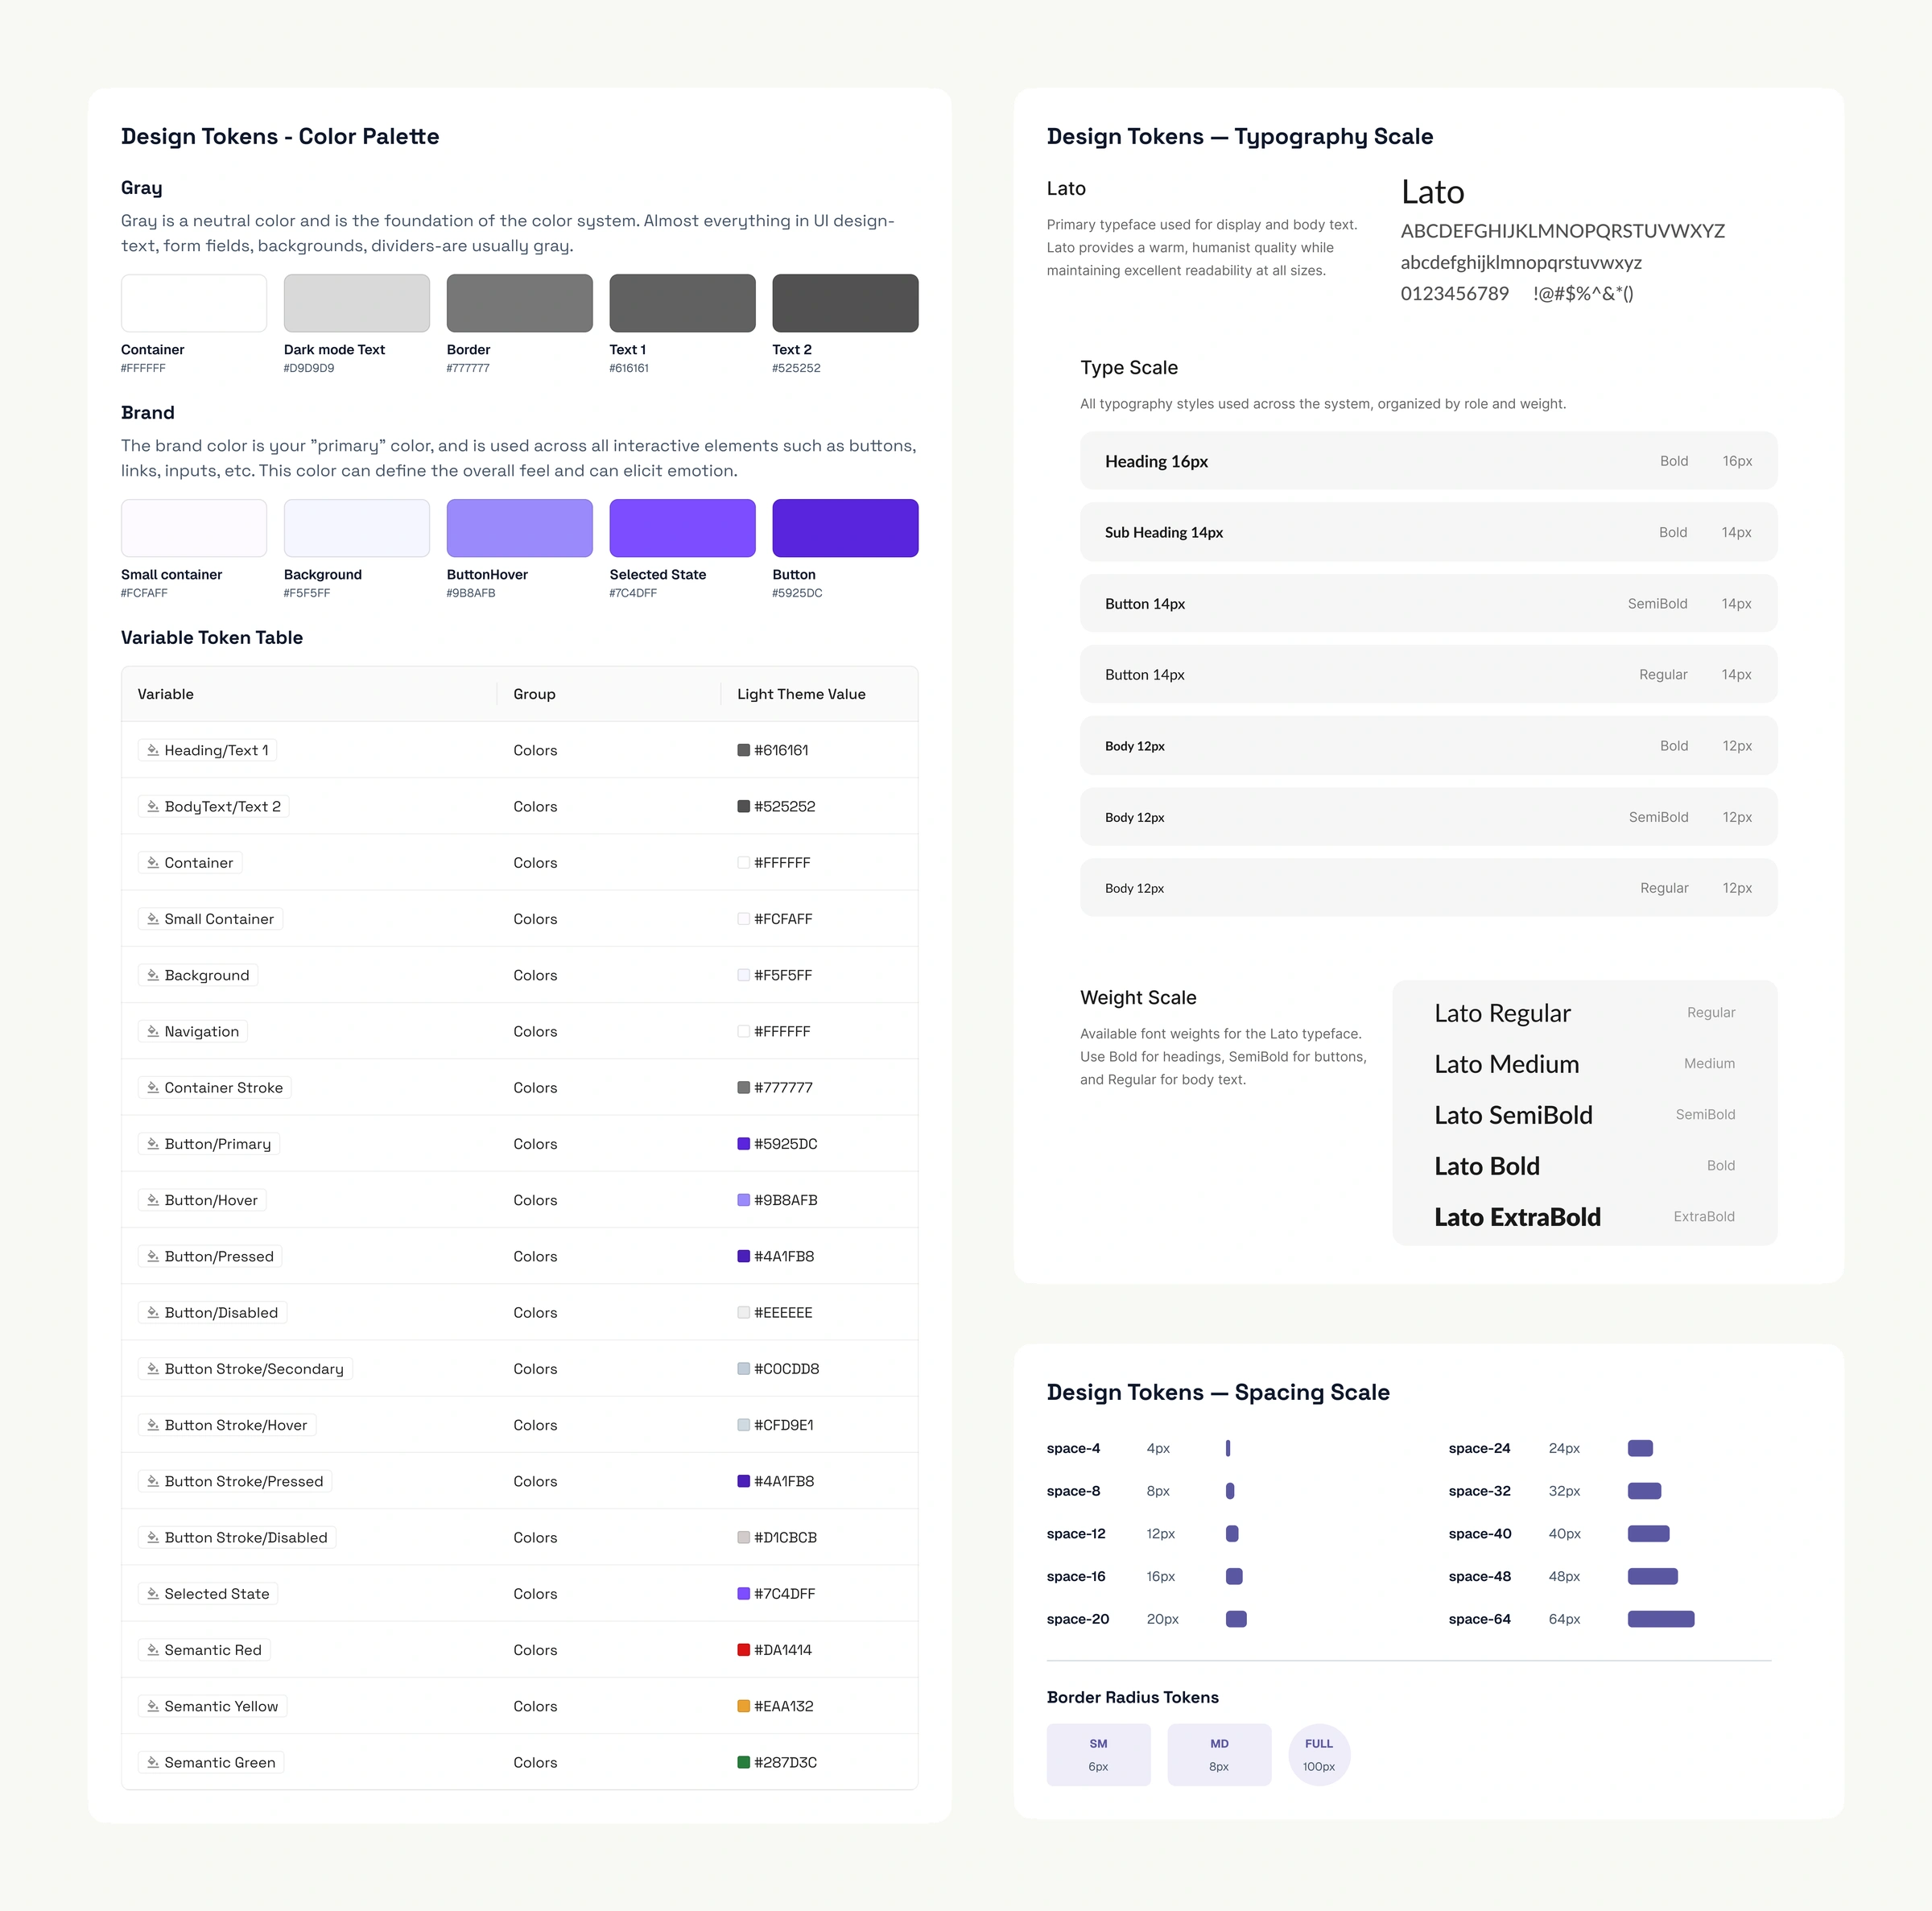Image resolution: width=1932 pixels, height=1911 pixels.
Task: Click the icon in the Small Container variable chip
Action: pos(153,918)
